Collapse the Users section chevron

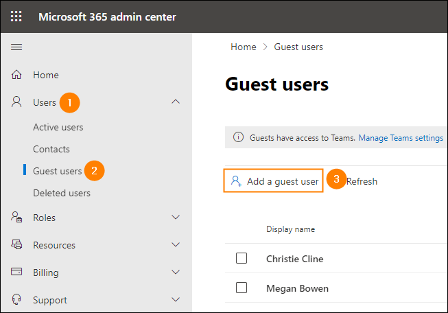pos(176,102)
